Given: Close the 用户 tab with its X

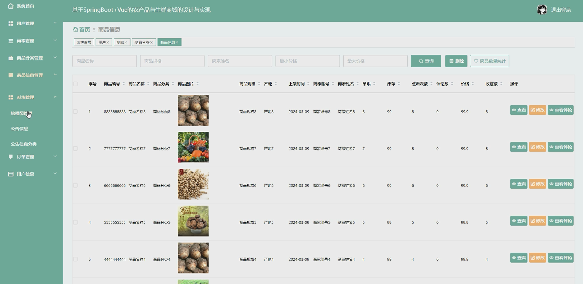Looking at the screenshot, I should [x=108, y=42].
